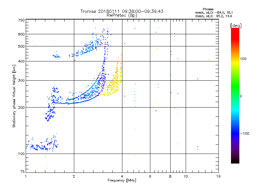Click the x-axis tick label "1"
The width and height of the screenshot is (257, 192).
[26, 176]
